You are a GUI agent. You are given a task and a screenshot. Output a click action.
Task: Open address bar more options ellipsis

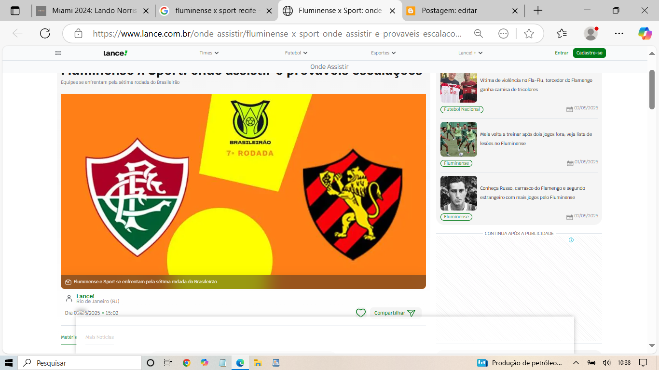(x=503, y=34)
